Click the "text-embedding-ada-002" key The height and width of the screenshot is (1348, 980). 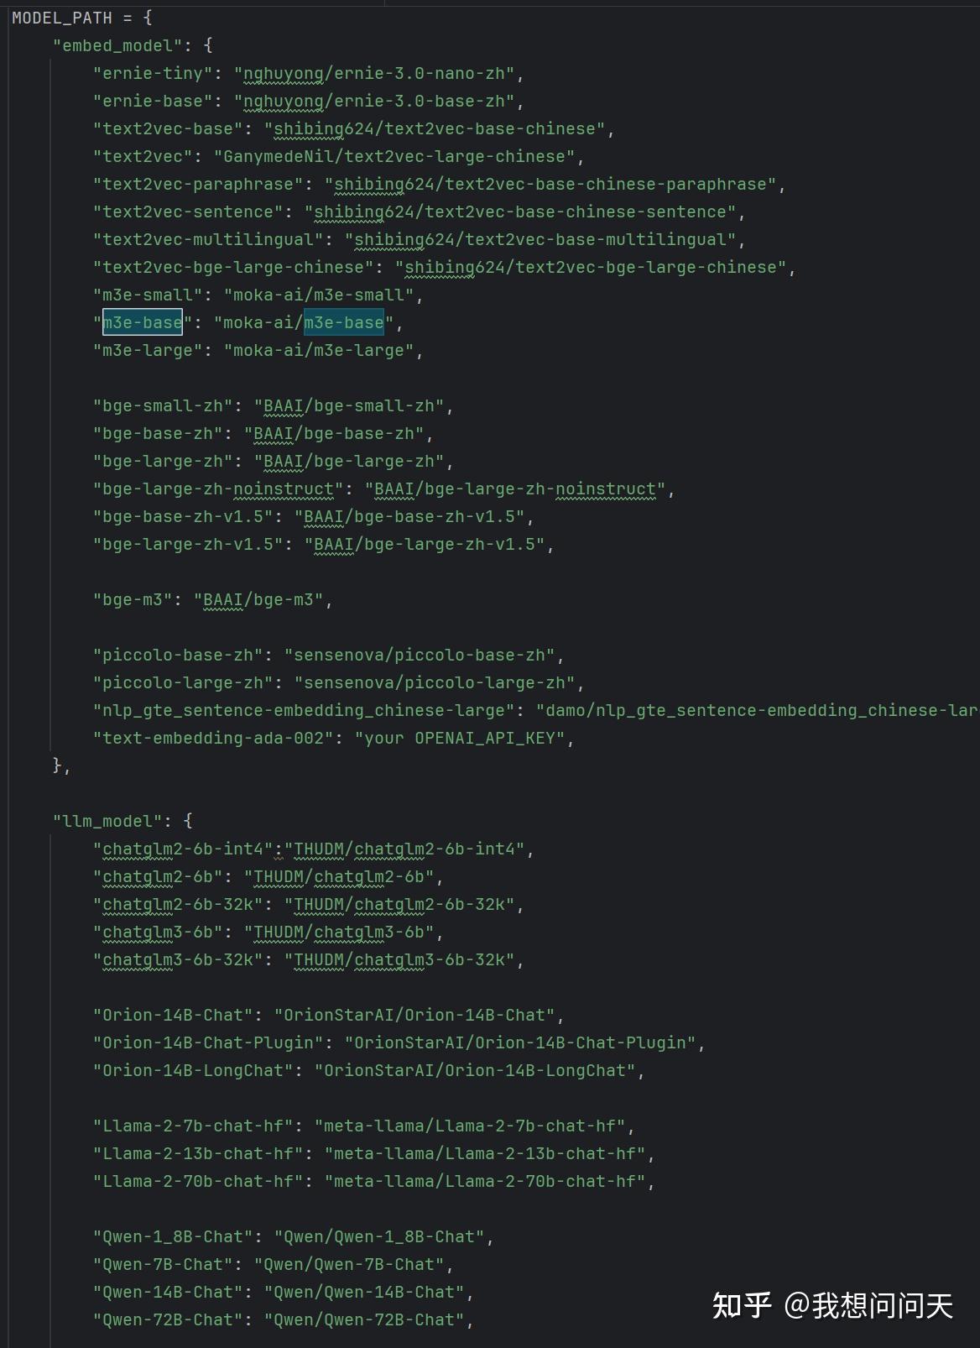(213, 738)
